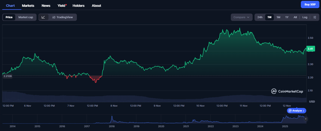
Task: Grab the range slider handle on timeline
Action: pyautogui.click(x=306, y=119)
